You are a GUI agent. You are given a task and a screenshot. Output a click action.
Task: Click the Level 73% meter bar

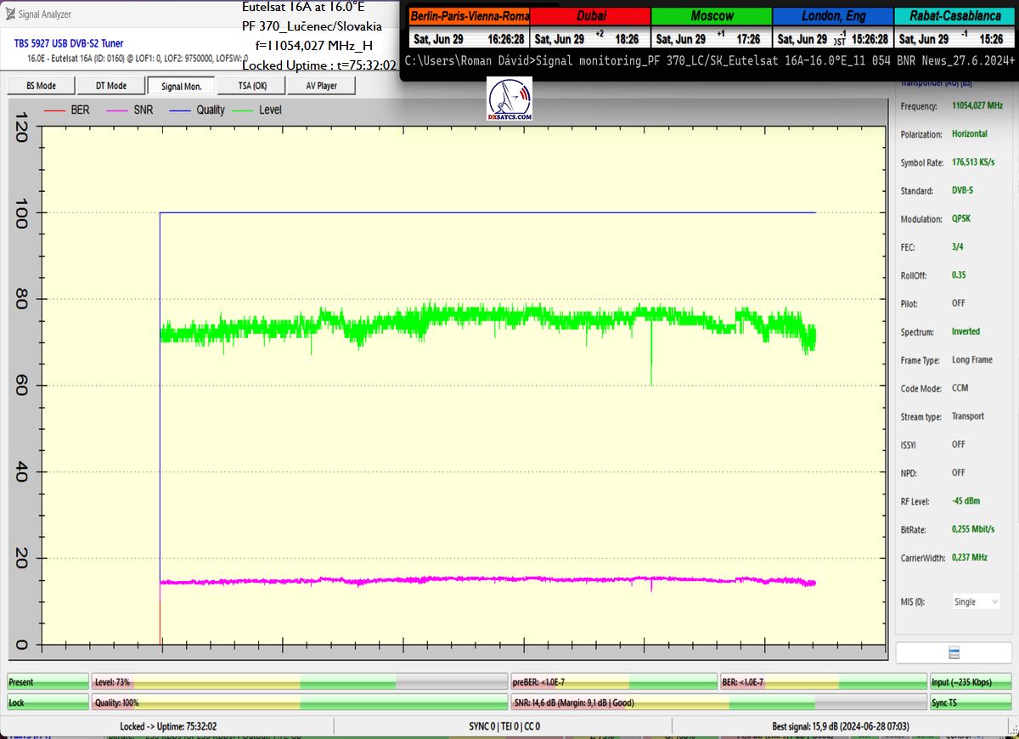click(x=299, y=682)
